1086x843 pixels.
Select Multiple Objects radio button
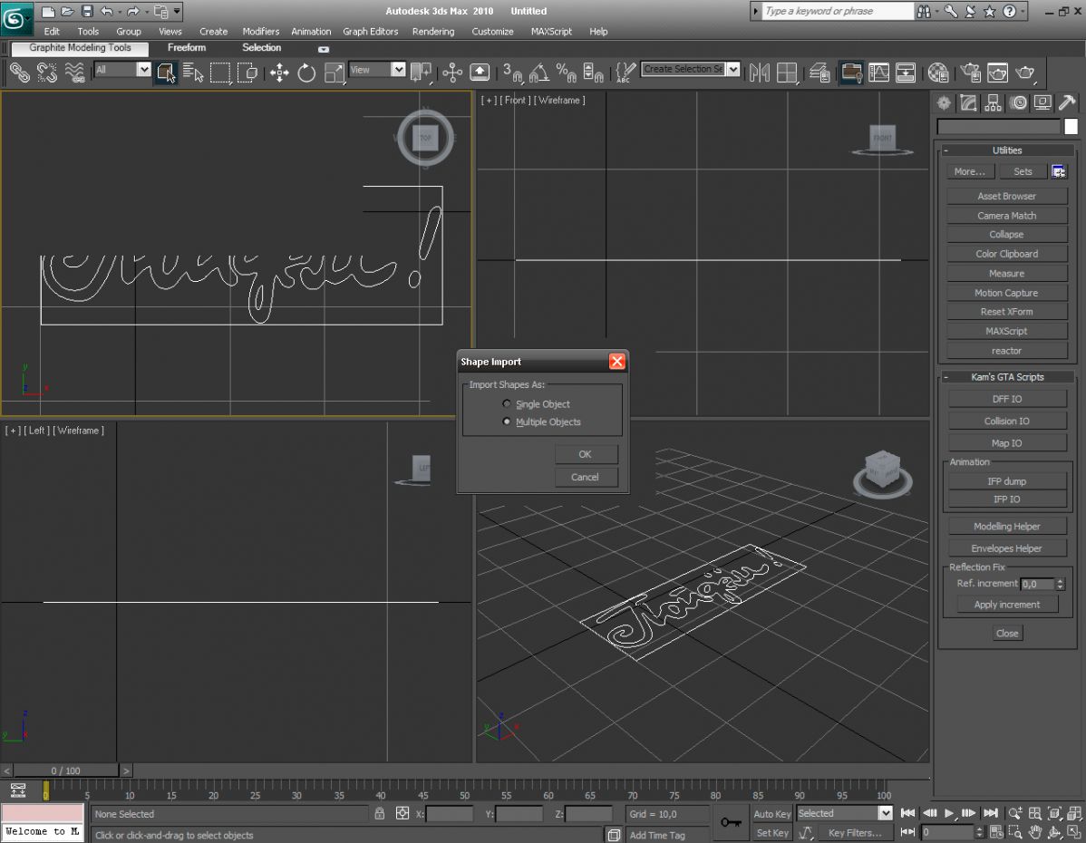pos(507,421)
